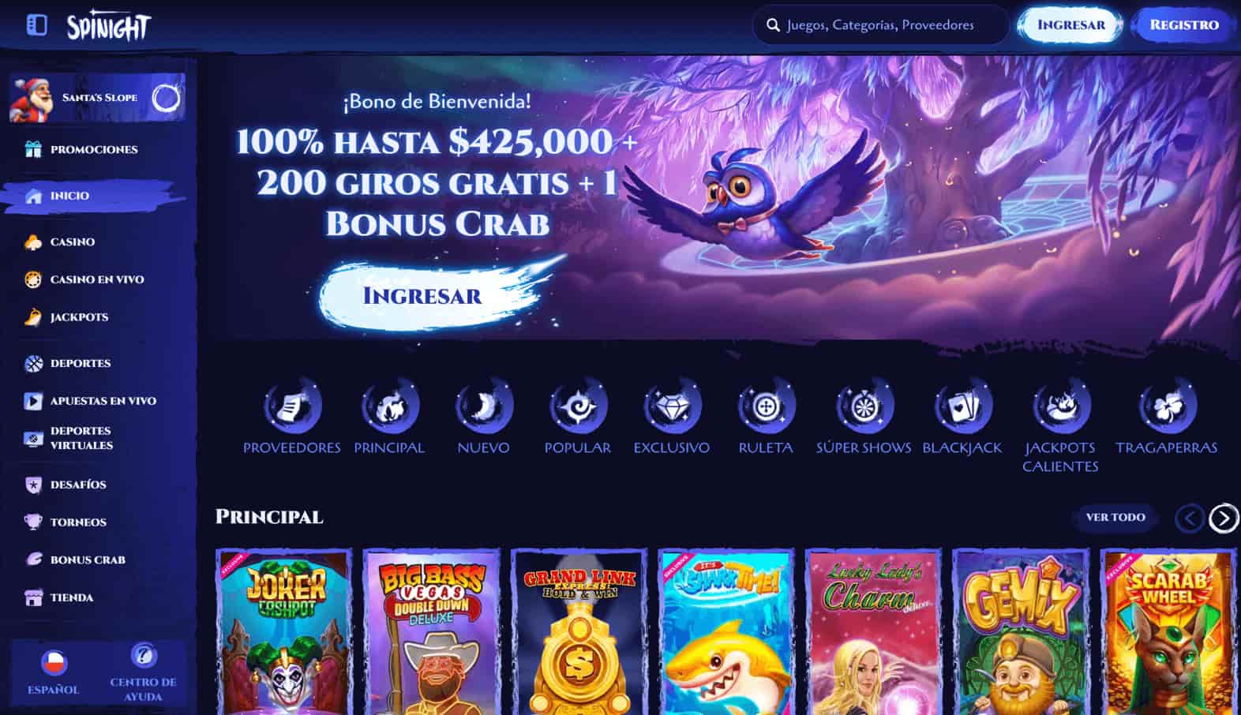Open the Ruleta category icon
1241x715 pixels.
tap(766, 406)
